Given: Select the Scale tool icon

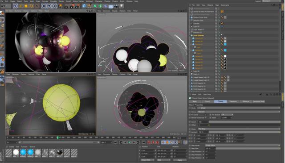Looking at the screenshot, I should [x=26, y=6].
